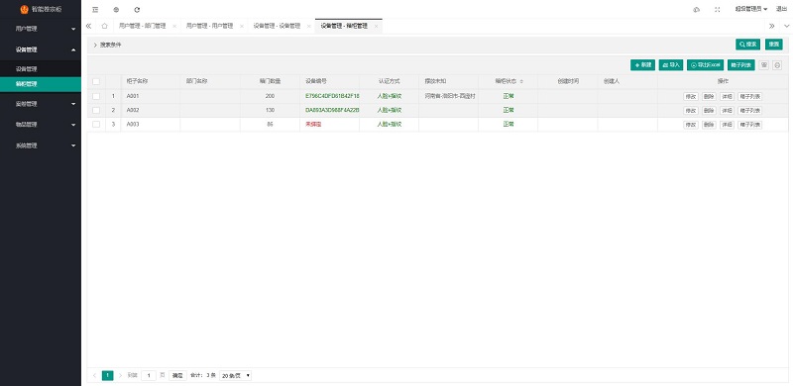The width and height of the screenshot is (793, 386).
Task: Click the globe icon in the top bar
Action: (x=116, y=10)
